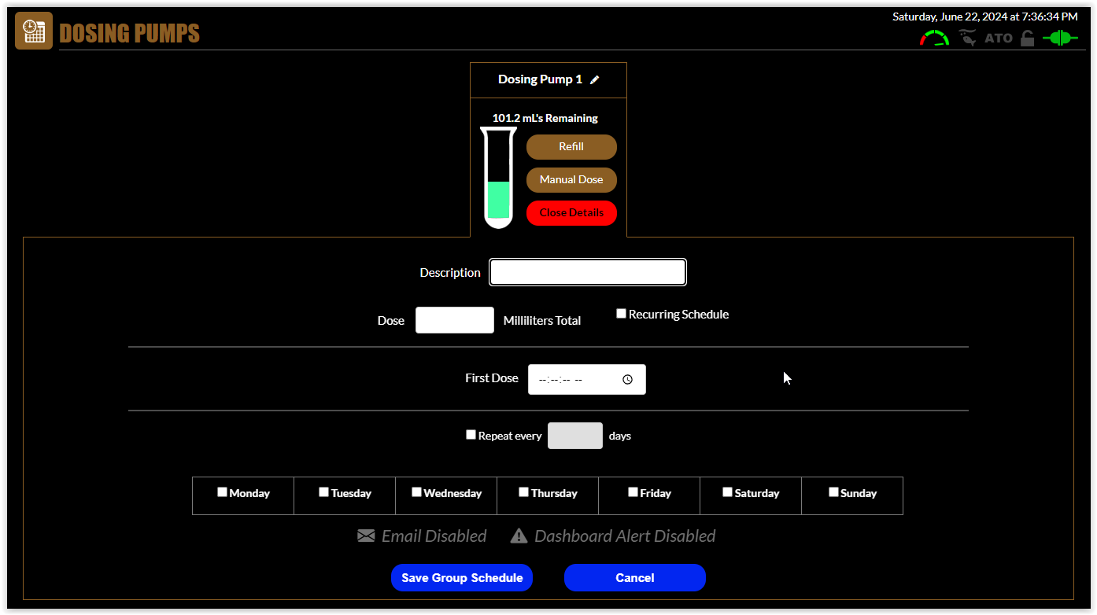Click the gauge status icon in header

pos(934,38)
